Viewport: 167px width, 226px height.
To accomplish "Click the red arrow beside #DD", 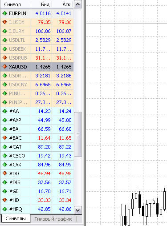I will click(x=5, y=174).
